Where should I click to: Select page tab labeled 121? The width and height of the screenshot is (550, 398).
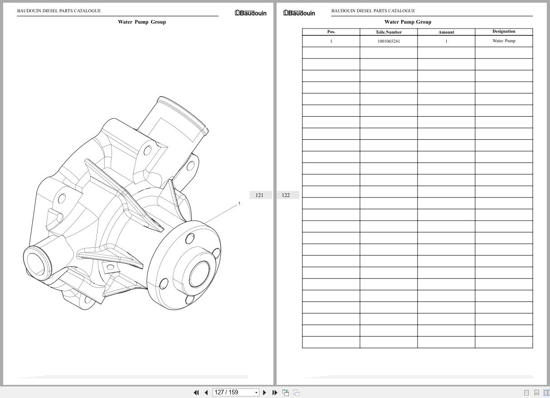tap(259, 195)
